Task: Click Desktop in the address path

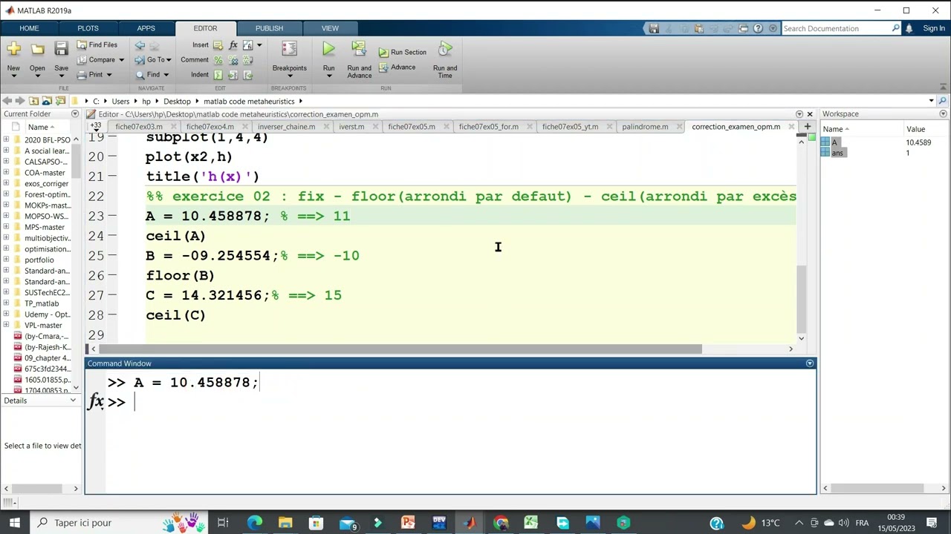Action: click(x=177, y=101)
